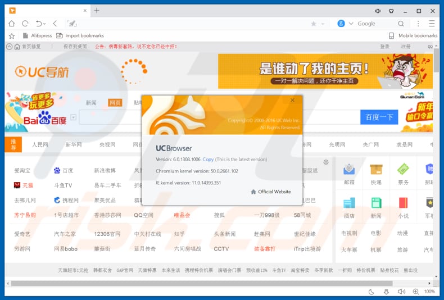The width and height of the screenshot is (444, 300).
Task: Open the 唯品会 link
Action: click(182, 215)
